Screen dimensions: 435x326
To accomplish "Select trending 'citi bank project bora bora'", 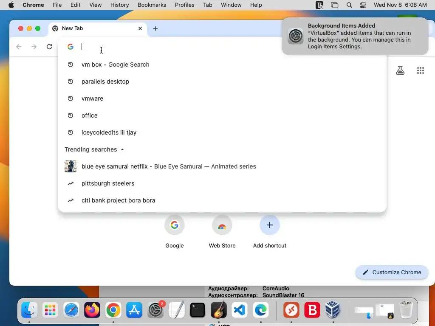I will (222, 200).
